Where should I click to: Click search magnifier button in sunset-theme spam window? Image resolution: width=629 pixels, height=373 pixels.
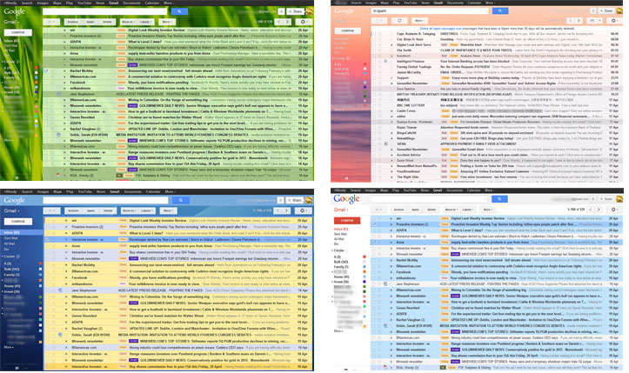pyautogui.click(x=500, y=10)
